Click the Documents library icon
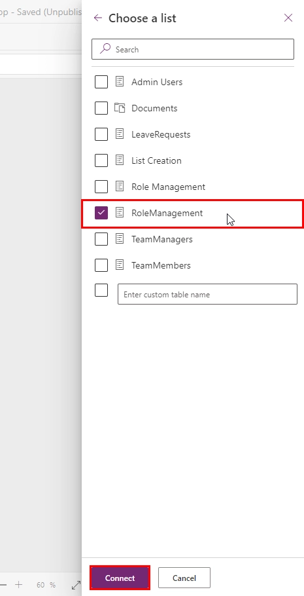The height and width of the screenshot is (596, 304). pos(120,108)
